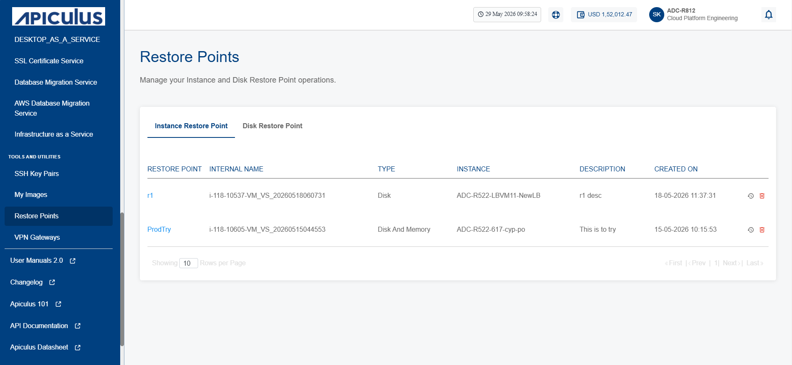This screenshot has height=365, width=792.
Task: Click the SK user avatar
Action: (x=657, y=15)
